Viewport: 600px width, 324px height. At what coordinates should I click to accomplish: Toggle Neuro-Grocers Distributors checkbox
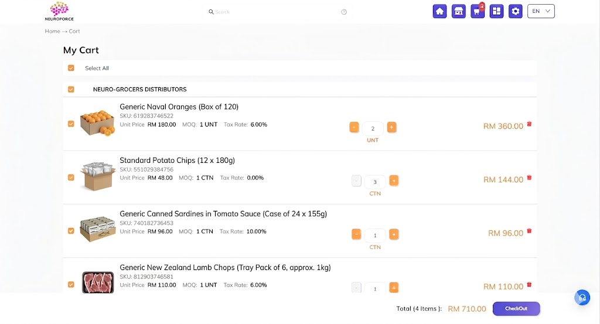71,89
